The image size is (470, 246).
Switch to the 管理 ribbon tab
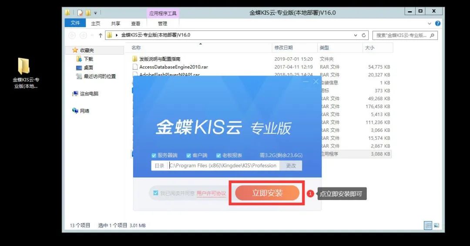pyautogui.click(x=162, y=23)
